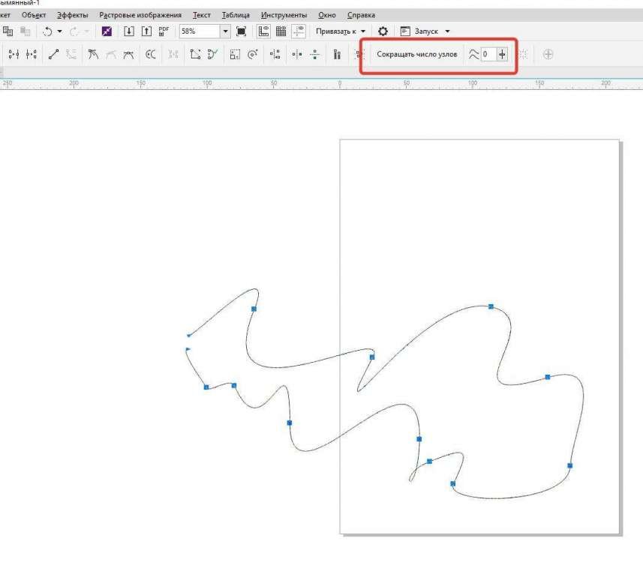This screenshot has width=643, height=562.
Task: Click the Publish to PDF icon
Action: coord(164,31)
